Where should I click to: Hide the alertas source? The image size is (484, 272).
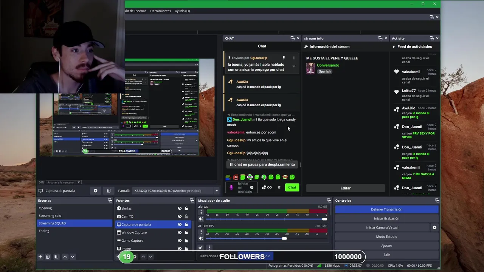[180, 208]
